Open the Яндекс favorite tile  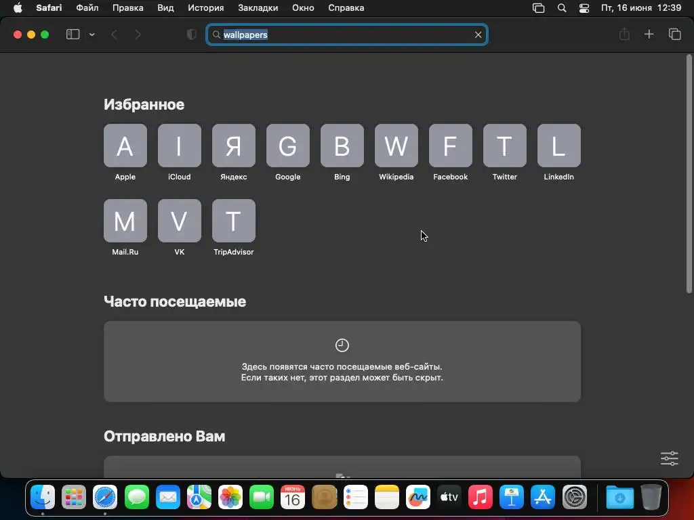tap(234, 146)
